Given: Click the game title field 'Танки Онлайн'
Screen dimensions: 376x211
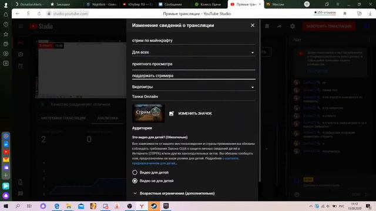Looking at the screenshot, I should tap(193, 97).
